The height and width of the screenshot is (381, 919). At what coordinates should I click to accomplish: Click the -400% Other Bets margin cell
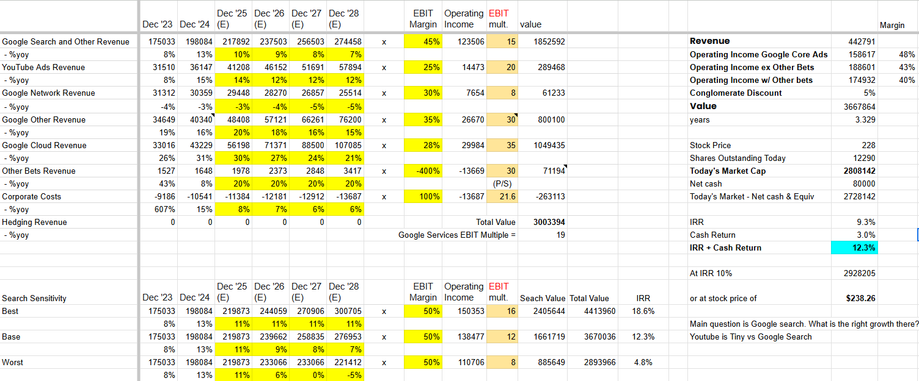(x=423, y=171)
